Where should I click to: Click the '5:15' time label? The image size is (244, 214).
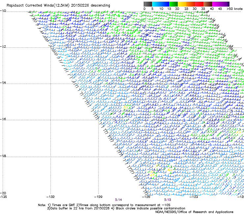point(168,200)
